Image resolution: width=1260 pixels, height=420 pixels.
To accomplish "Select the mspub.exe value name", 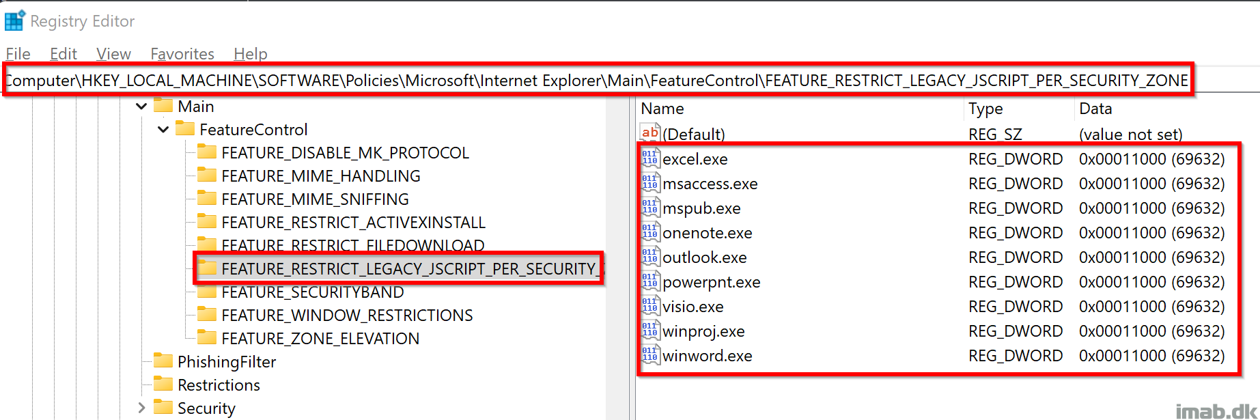I will [701, 208].
